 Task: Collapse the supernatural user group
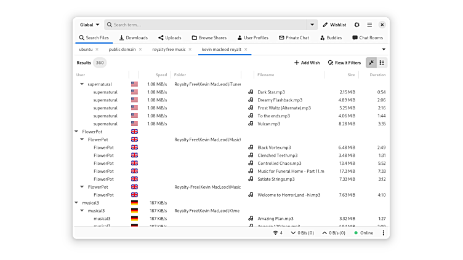(x=82, y=84)
